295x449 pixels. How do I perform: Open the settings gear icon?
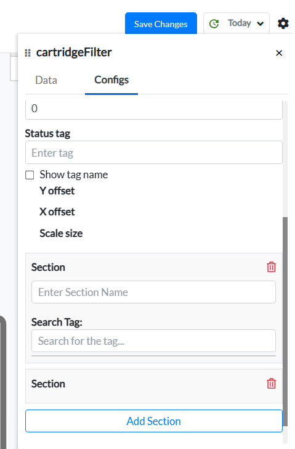(x=283, y=23)
